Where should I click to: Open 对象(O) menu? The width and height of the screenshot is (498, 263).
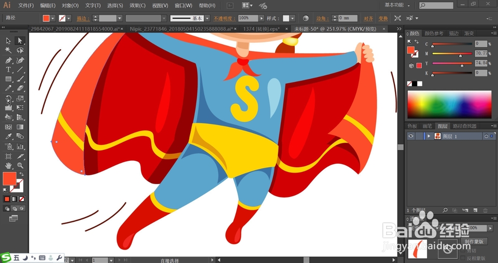(x=70, y=5)
